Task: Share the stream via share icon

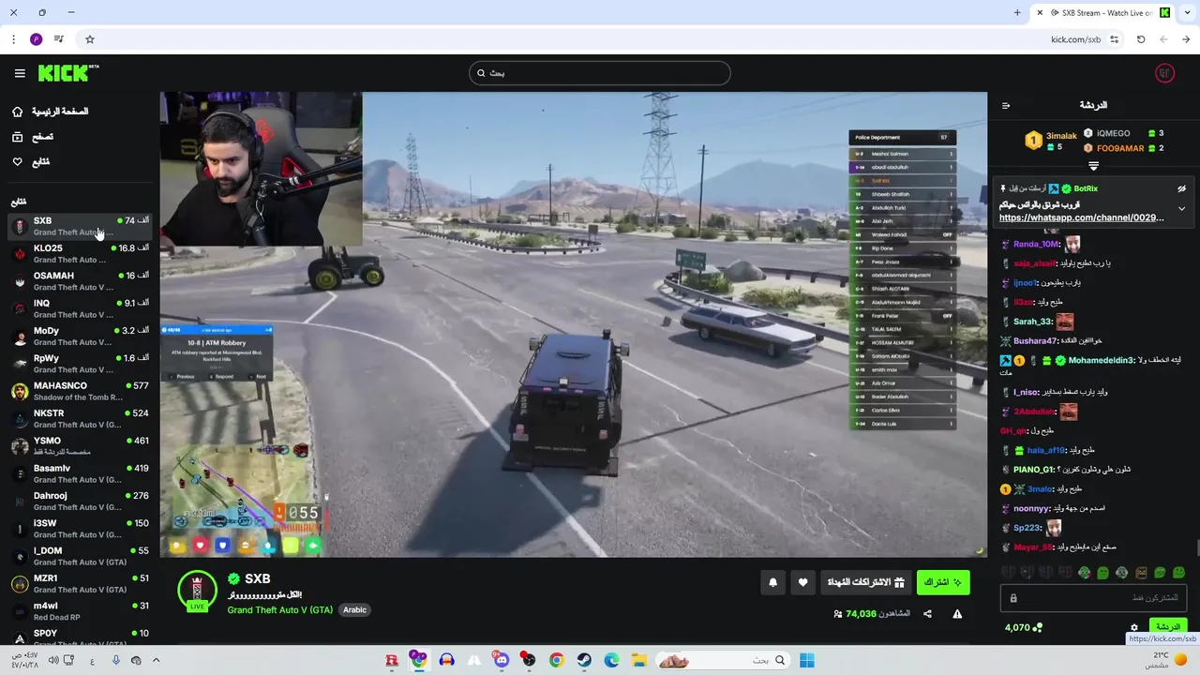Action: point(927,614)
